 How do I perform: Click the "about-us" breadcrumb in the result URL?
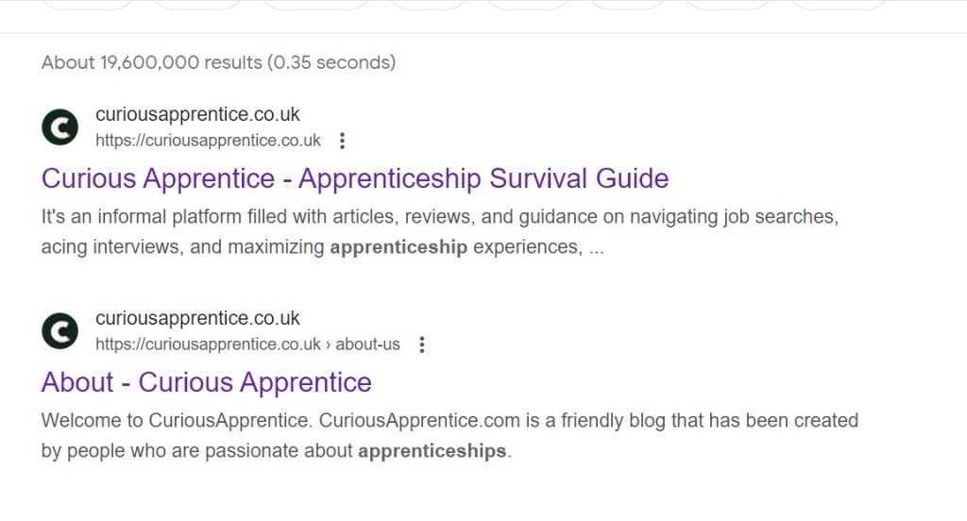click(368, 345)
